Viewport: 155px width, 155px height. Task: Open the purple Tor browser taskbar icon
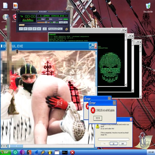coord(22,152)
